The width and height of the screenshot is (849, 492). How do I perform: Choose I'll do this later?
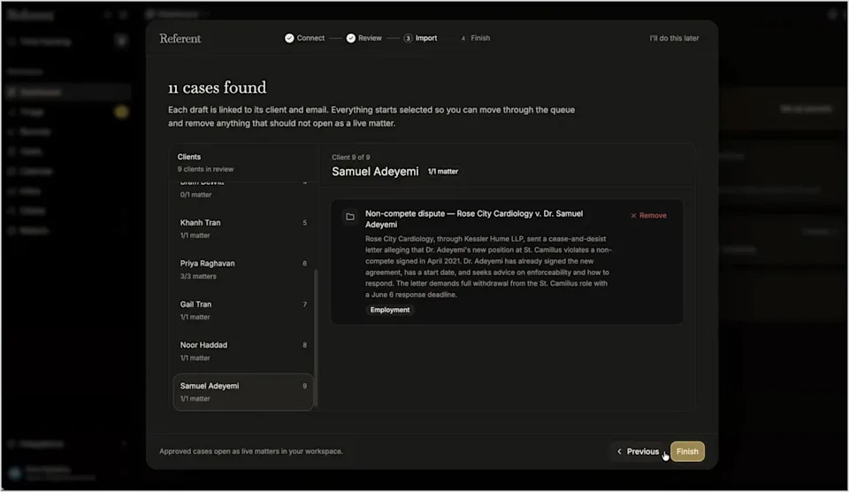coord(674,38)
